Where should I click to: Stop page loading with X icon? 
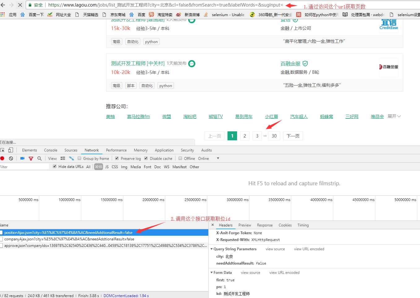click(20, 5)
